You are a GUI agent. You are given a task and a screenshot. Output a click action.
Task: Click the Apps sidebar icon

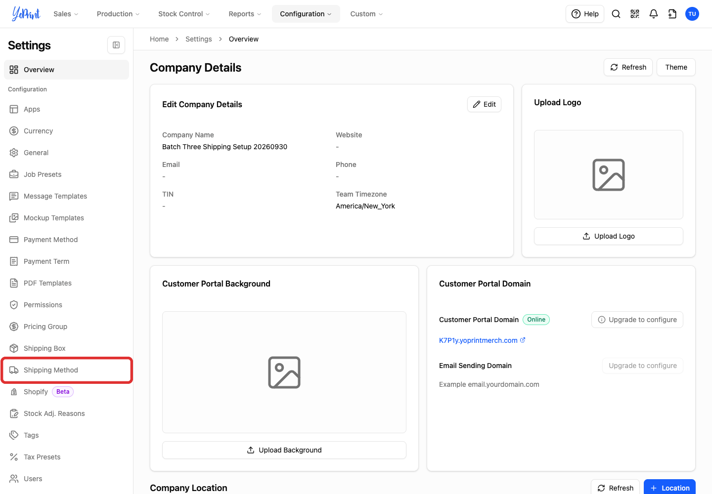click(x=14, y=109)
